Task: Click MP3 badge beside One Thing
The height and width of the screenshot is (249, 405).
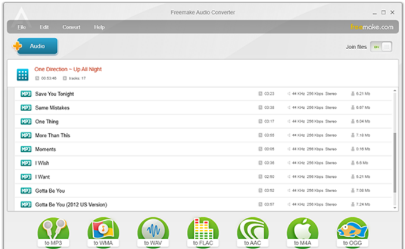Action: (x=26, y=121)
